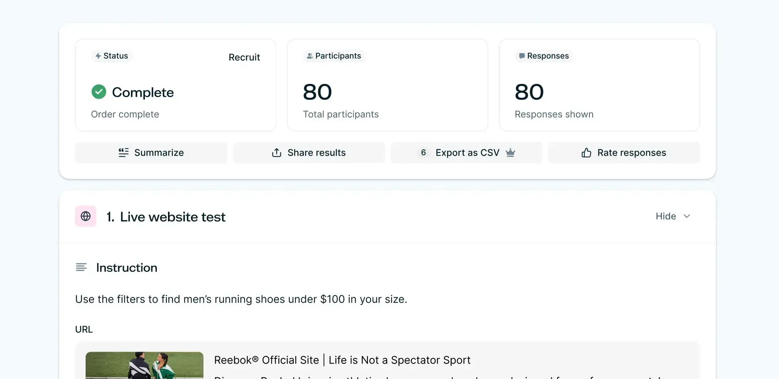Image resolution: width=779 pixels, height=379 pixels.
Task: Click the thumbs-up icon on Rate responses
Action: click(586, 153)
